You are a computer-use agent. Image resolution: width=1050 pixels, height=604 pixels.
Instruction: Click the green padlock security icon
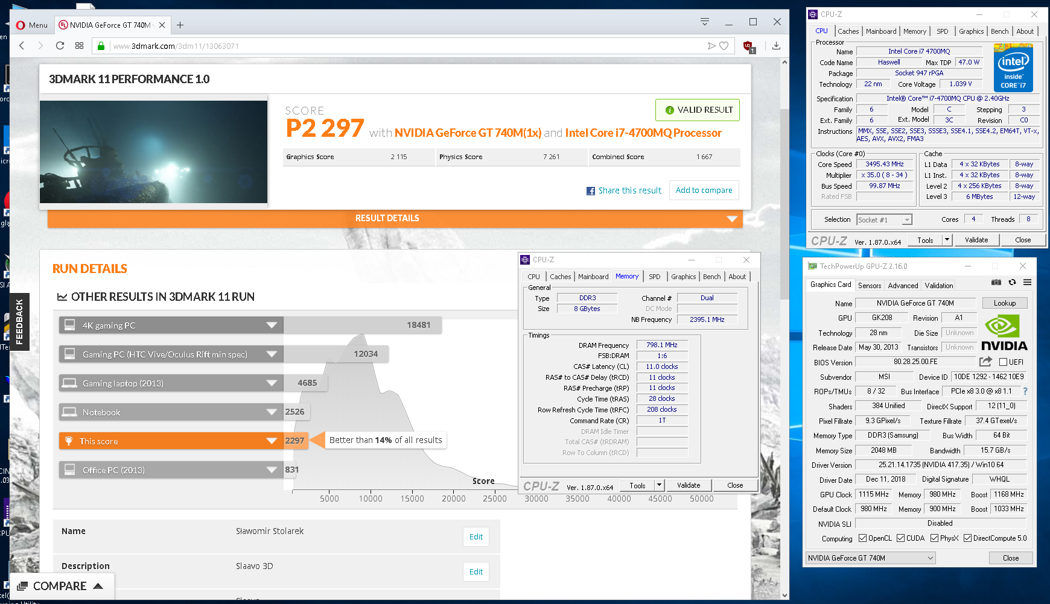pyautogui.click(x=101, y=46)
